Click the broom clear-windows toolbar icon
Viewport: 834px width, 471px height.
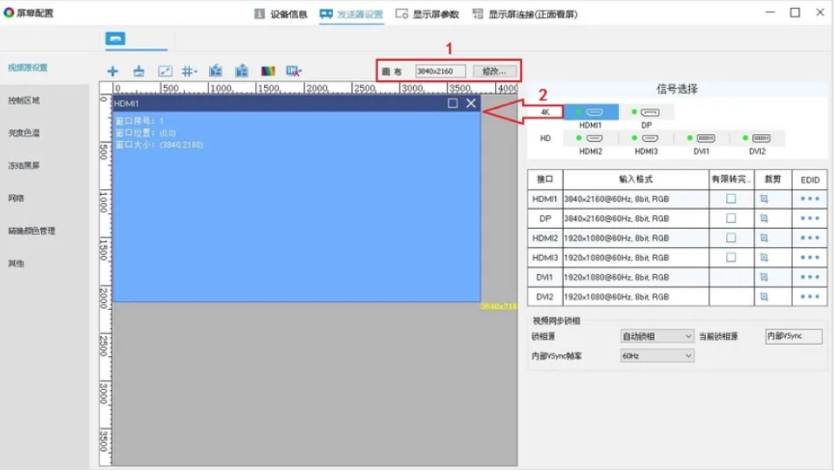pyautogui.click(x=139, y=71)
